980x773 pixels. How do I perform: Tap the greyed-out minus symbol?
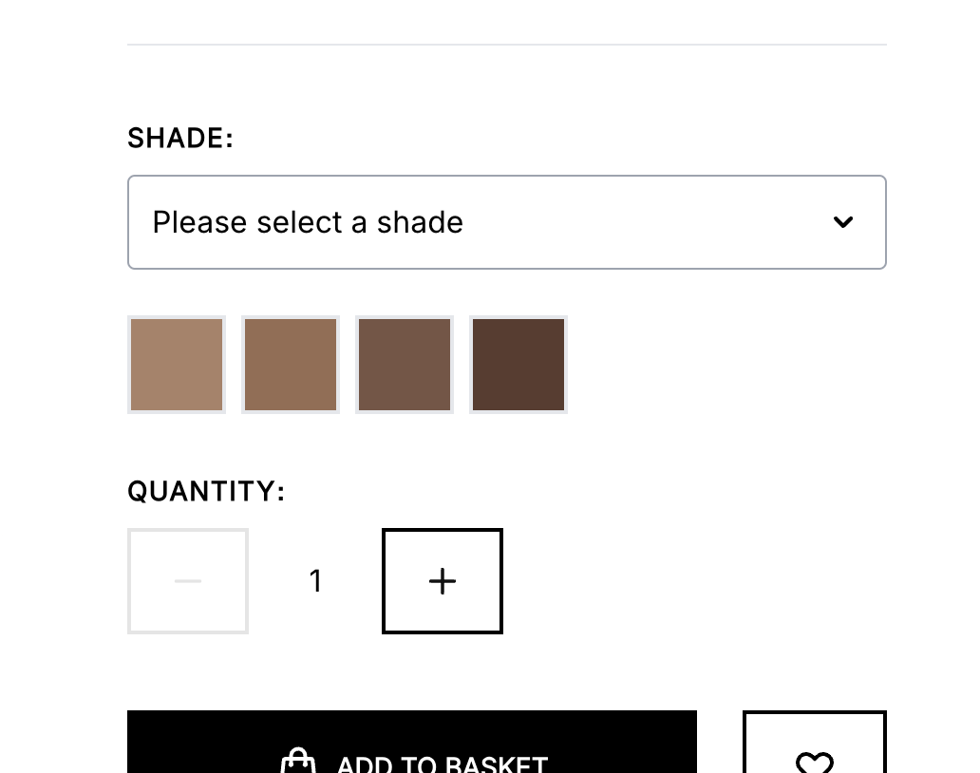coord(188,581)
